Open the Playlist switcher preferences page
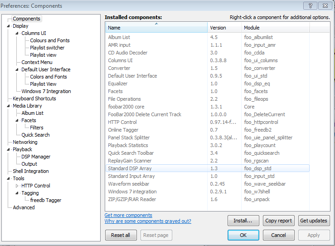 pos(47,48)
